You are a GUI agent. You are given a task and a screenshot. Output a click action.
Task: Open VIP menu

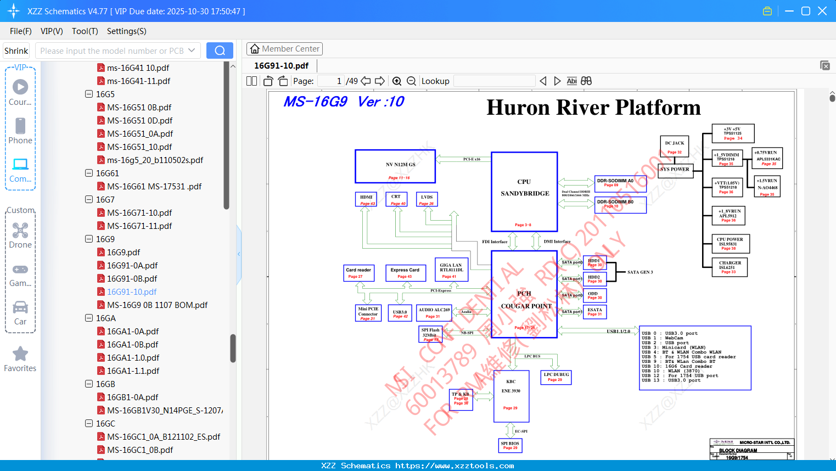(52, 31)
